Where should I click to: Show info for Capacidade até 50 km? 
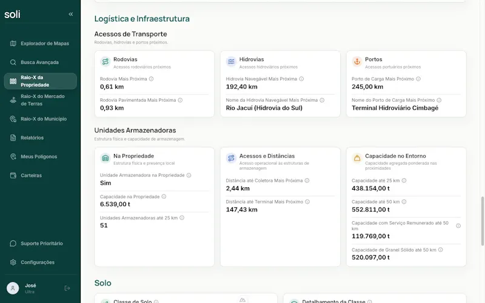coord(404,202)
